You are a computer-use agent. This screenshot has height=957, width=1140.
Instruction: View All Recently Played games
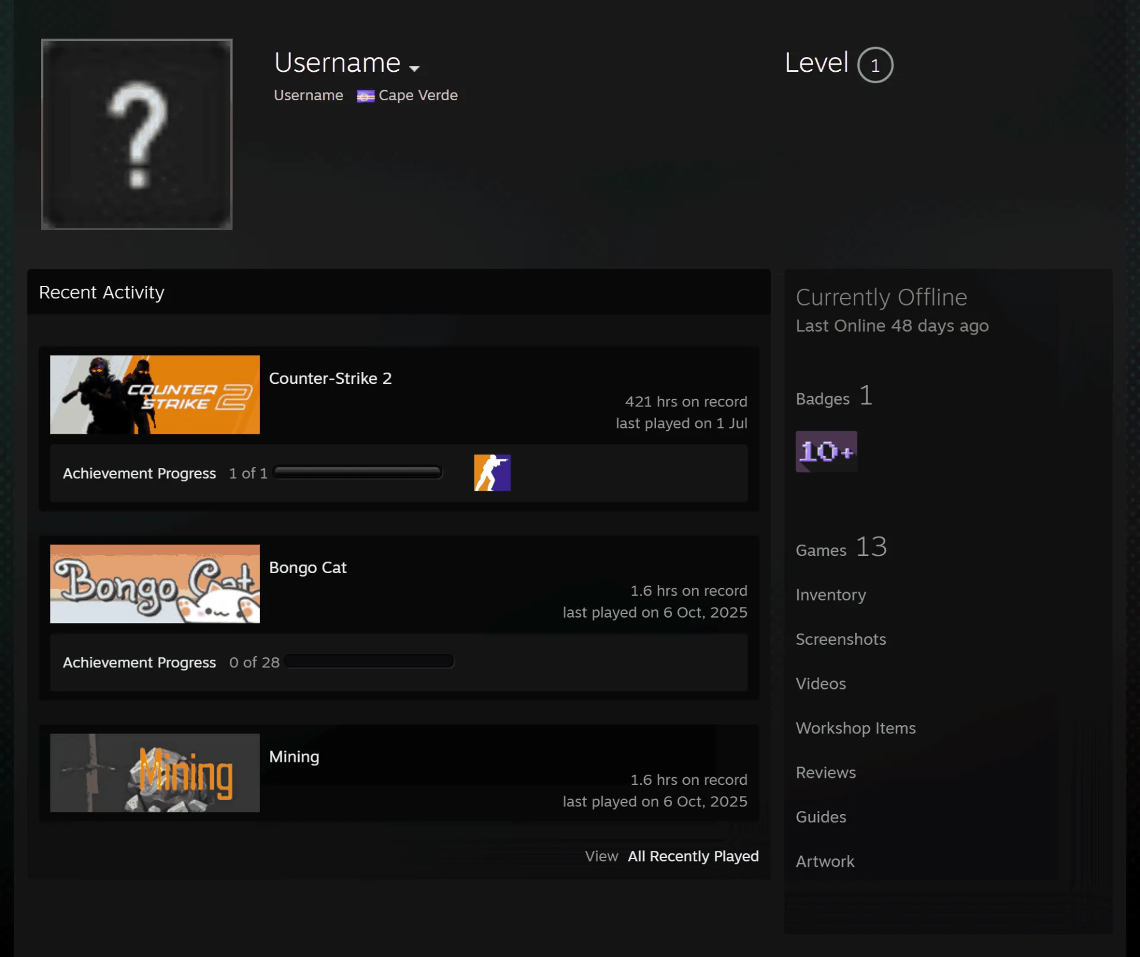tap(693, 856)
